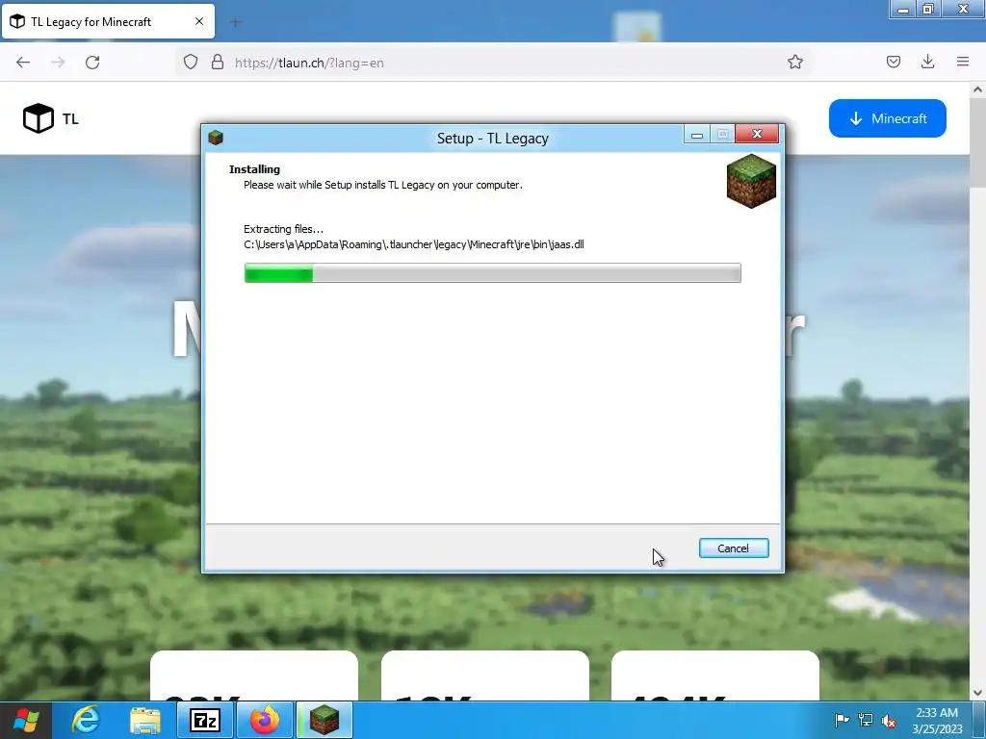Click the muted volume tray icon

point(889,720)
